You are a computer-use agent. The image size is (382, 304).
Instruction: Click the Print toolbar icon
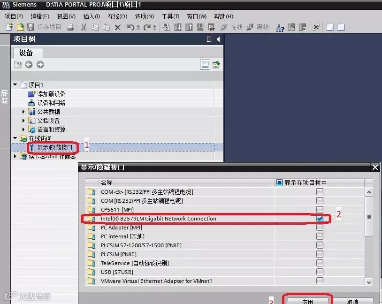pos(70,27)
